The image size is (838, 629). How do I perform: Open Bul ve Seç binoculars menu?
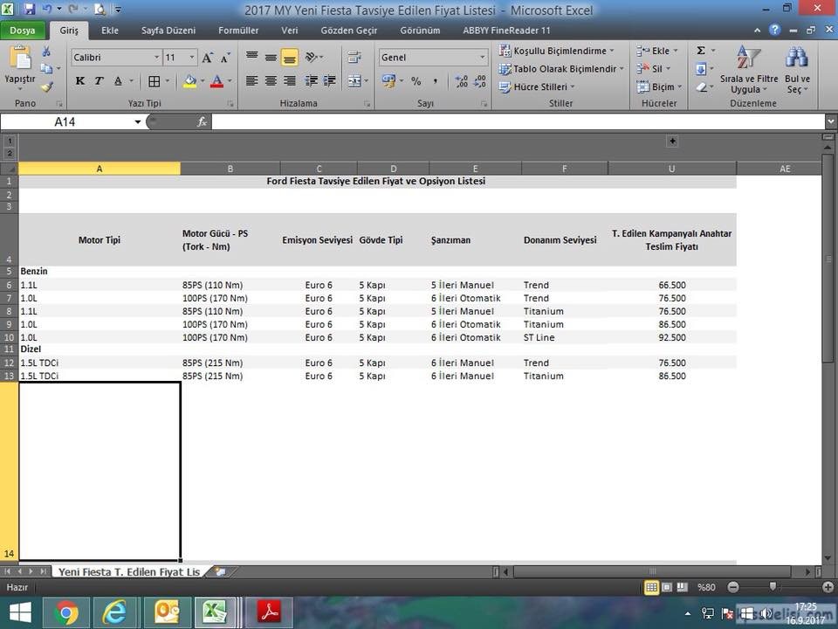pos(797,70)
